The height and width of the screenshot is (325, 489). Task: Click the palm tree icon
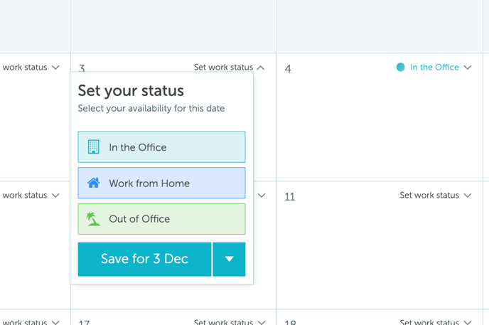[93, 219]
